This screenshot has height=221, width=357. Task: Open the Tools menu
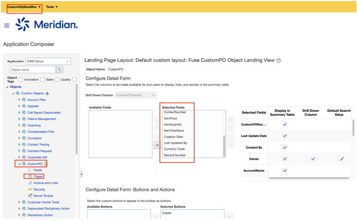(x=52, y=7)
